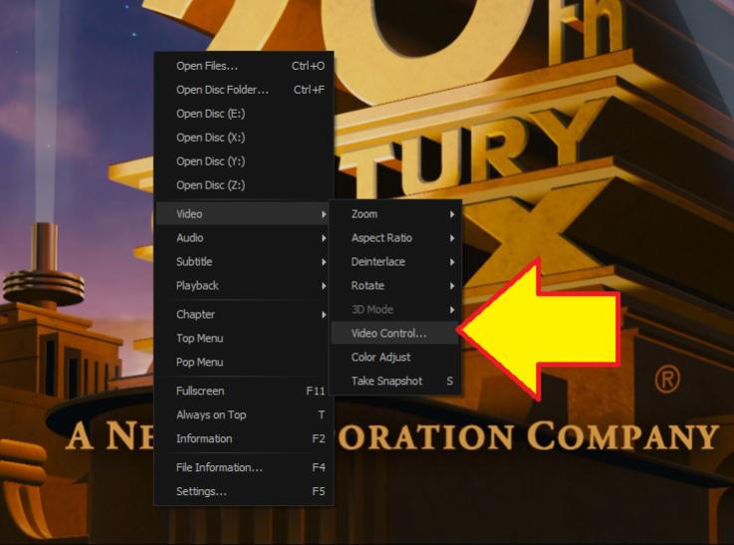Open Video Control... dialog
Image resolution: width=734 pixels, height=545 pixels.
click(x=395, y=334)
